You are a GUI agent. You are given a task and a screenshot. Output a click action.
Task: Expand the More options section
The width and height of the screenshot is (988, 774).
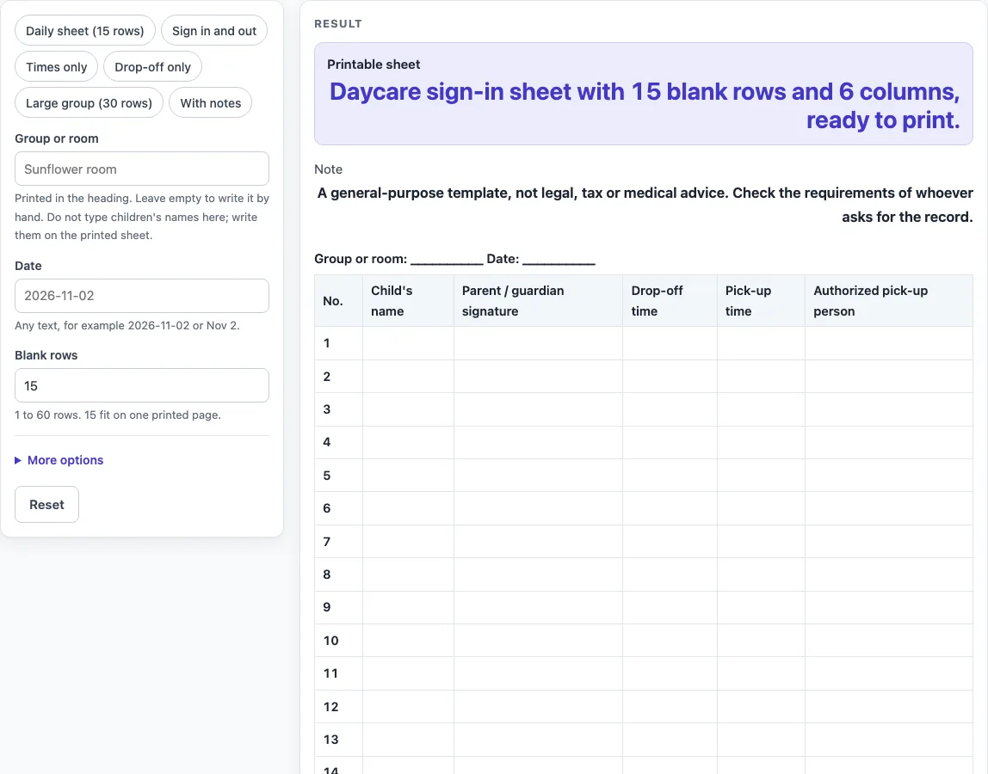[59, 460]
